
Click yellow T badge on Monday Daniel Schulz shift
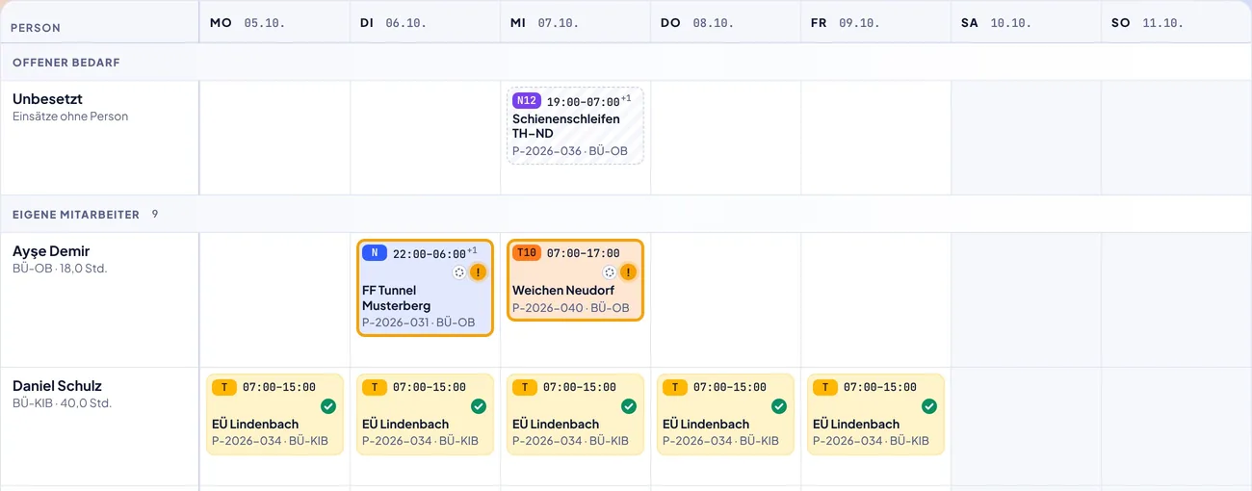pyautogui.click(x=224, y=387)
